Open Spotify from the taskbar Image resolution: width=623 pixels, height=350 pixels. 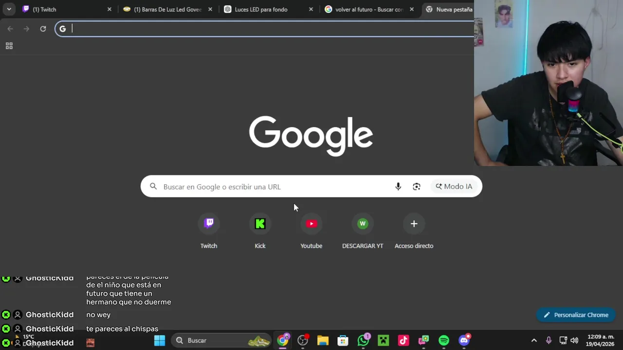pos(444,340)
